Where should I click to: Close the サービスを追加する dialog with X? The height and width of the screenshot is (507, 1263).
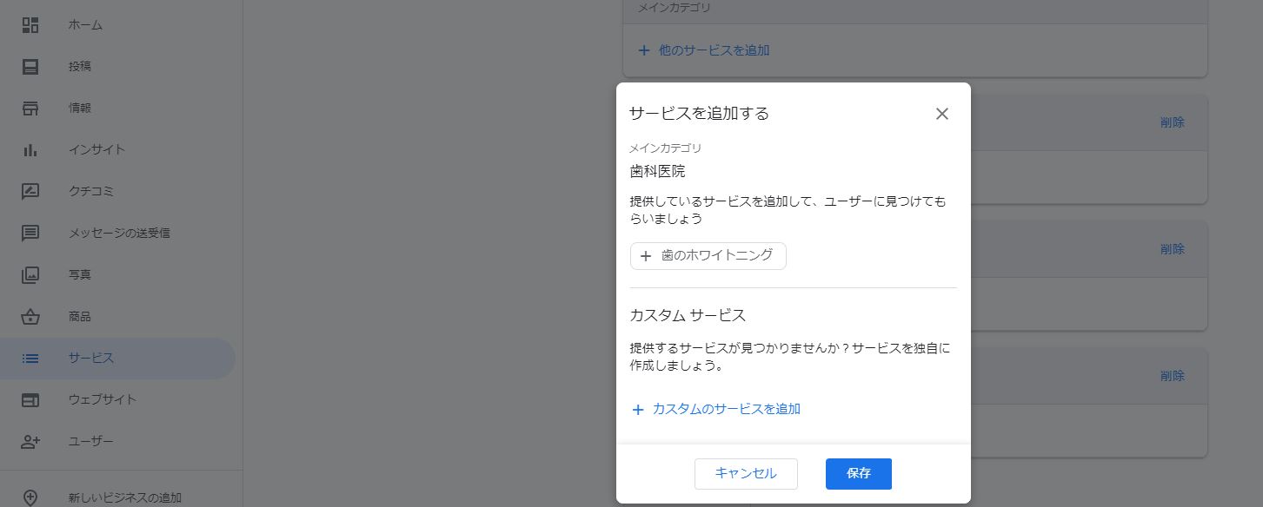tap(941, 114)
